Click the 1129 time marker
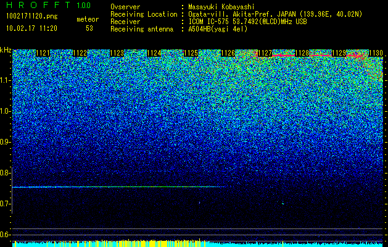This screenshot has height=247, width=388. coord(339,53)
